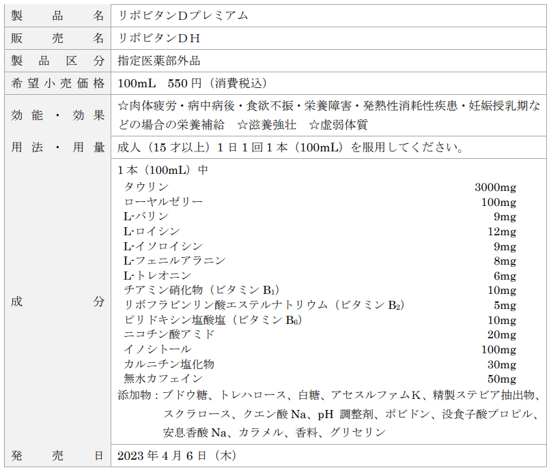551x472 pixels.
Task: Select the ingredient カルニチン塩化物
Action: pos(169,364)
